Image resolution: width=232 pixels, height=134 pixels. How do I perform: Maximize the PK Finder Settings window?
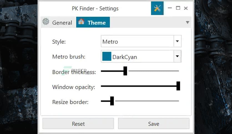[x=178, y=8]
